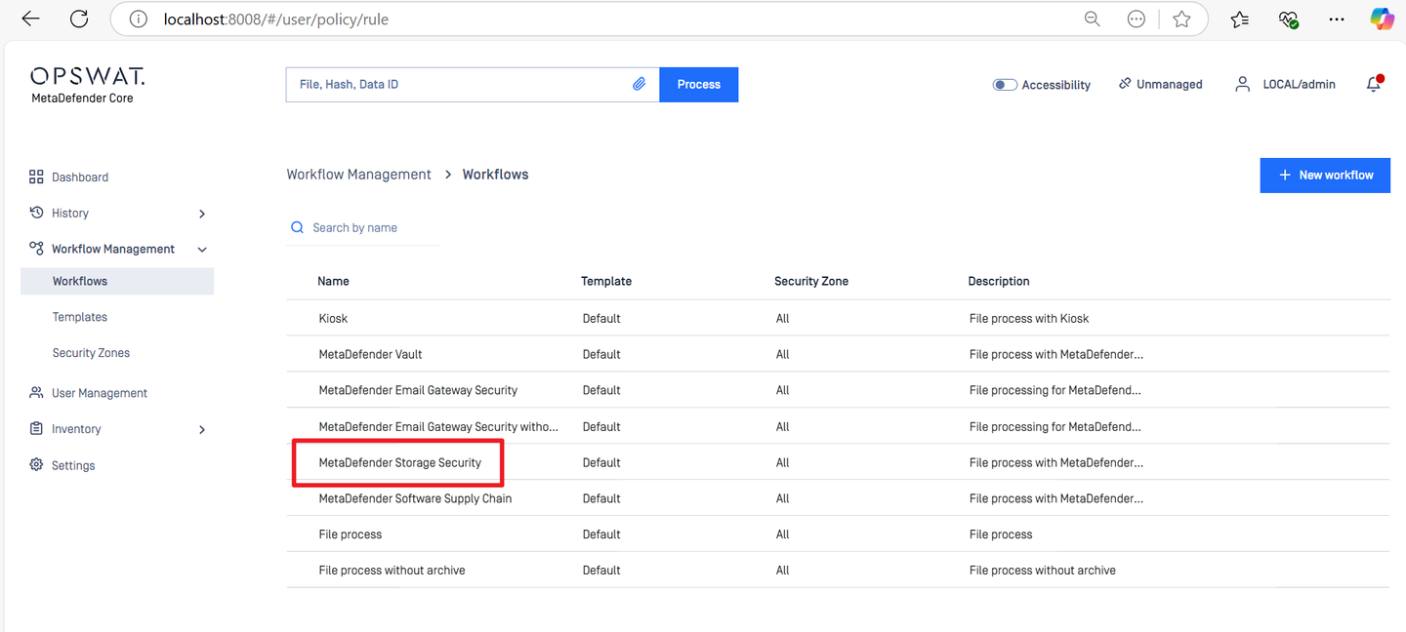Viewport: 1406px width, 632px height.
Task: Open the File process workflow
Action: pyautogui.click(x=350, y=534)
